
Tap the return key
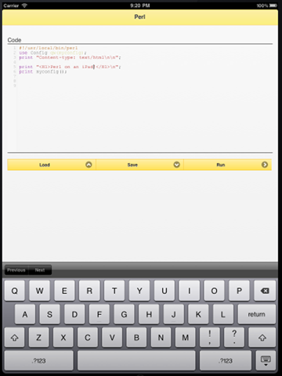[257, 314]
